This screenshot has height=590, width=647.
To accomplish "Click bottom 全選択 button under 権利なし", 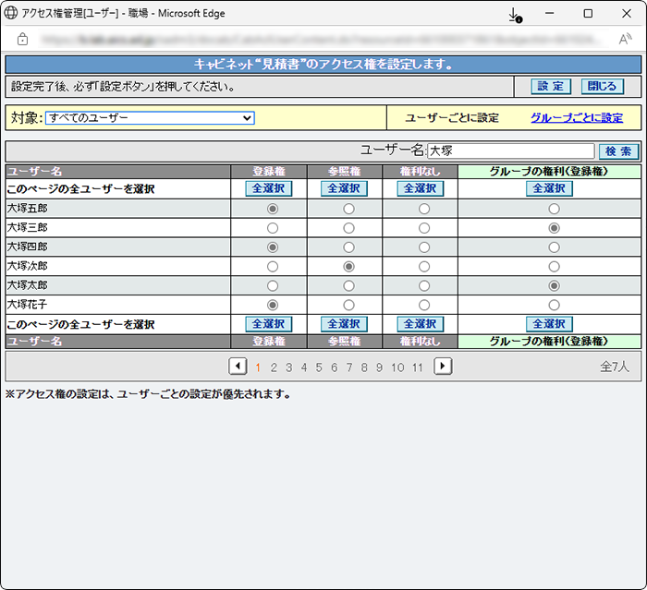I will [421, 324].
